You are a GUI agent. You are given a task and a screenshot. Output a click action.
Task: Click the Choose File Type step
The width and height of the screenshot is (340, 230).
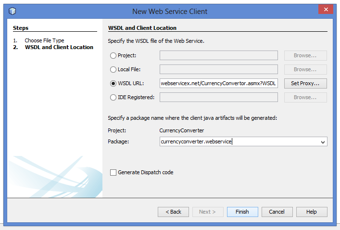pyautogui.click(x=44, y=40)
